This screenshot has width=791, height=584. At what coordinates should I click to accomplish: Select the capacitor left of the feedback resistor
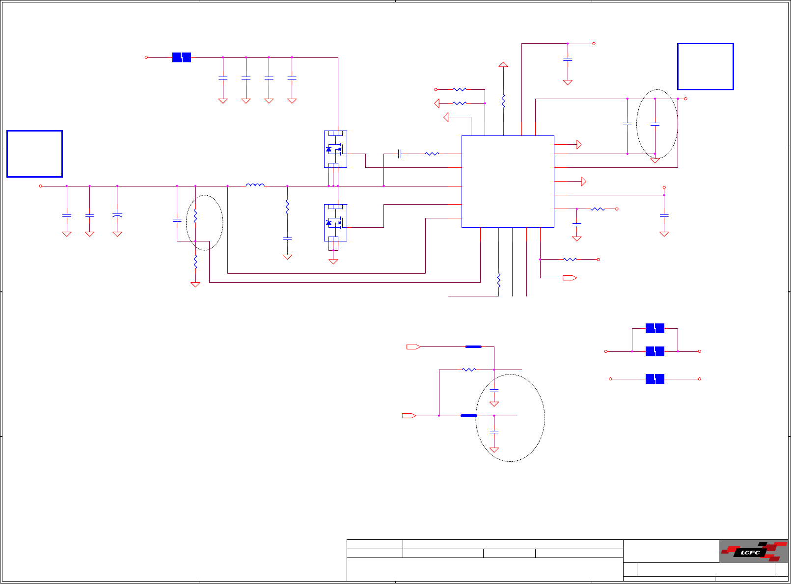click(x=177, y=220)
